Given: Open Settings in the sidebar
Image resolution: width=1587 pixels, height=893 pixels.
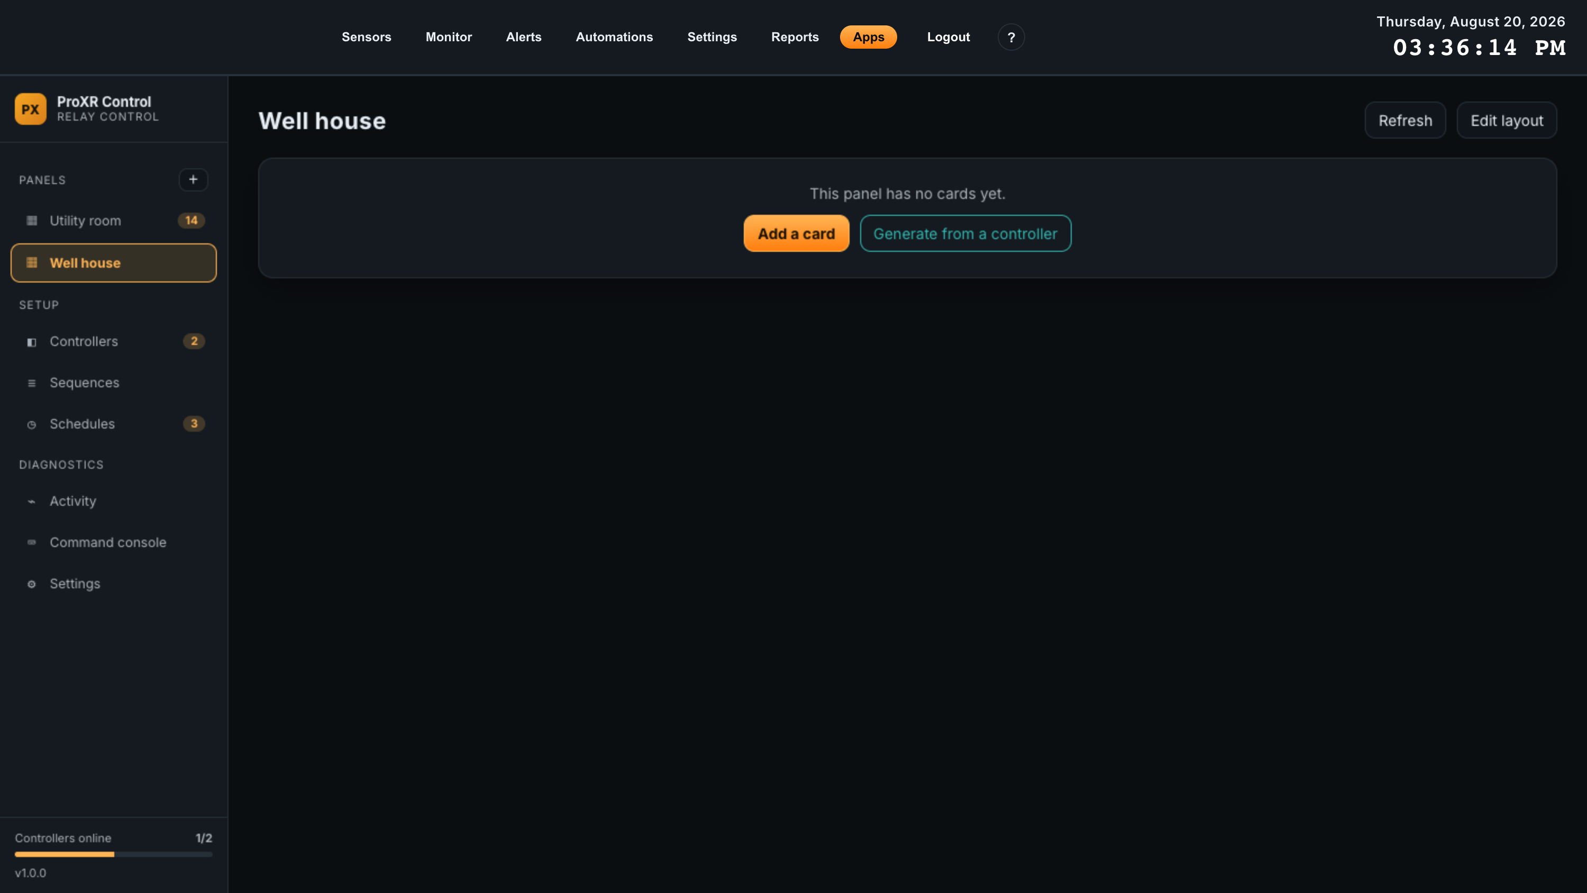Looking at the screenshot, I should click(x=113, y=584).
